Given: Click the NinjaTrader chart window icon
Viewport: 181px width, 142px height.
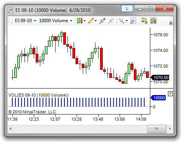Looking at the screenshot, I should pos(10,10).
